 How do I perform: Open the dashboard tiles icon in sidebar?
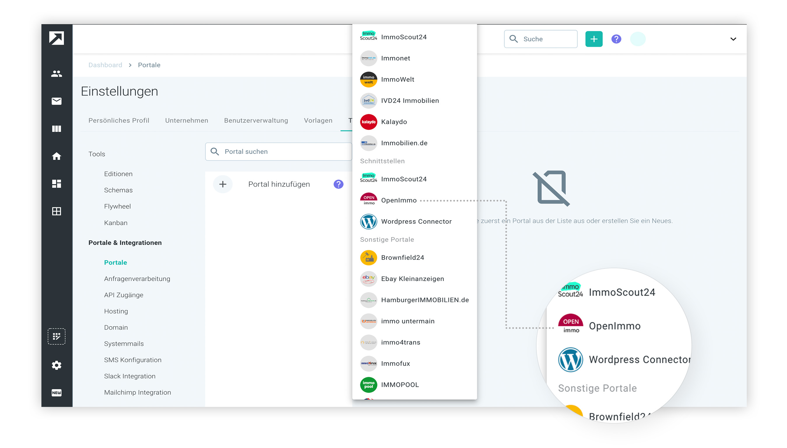[x=56, y=184]
